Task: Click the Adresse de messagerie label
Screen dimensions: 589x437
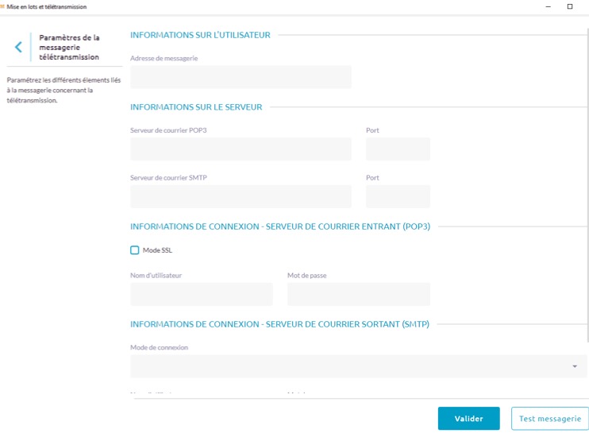Action: (x=164, y=58)
